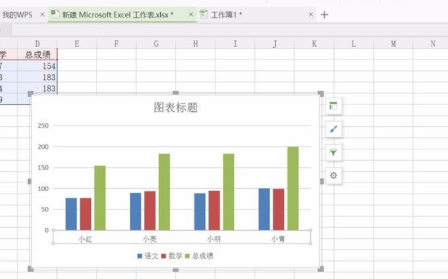Click the 总成绩 header cell
448x279 pixels.
click(37, 55)
